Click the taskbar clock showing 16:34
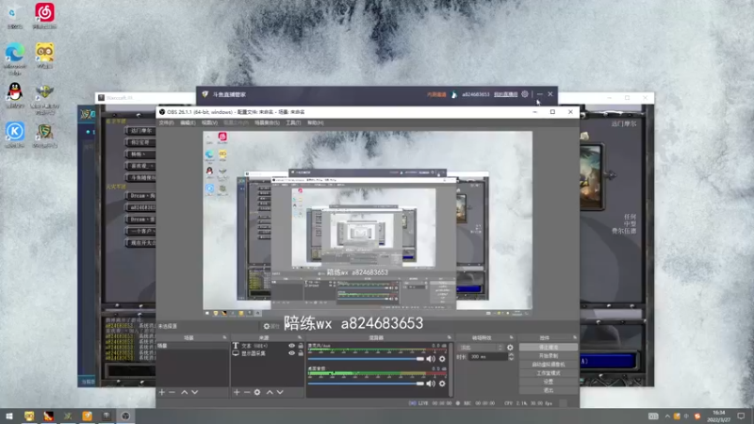754x424 pixels. coord(719,416)
